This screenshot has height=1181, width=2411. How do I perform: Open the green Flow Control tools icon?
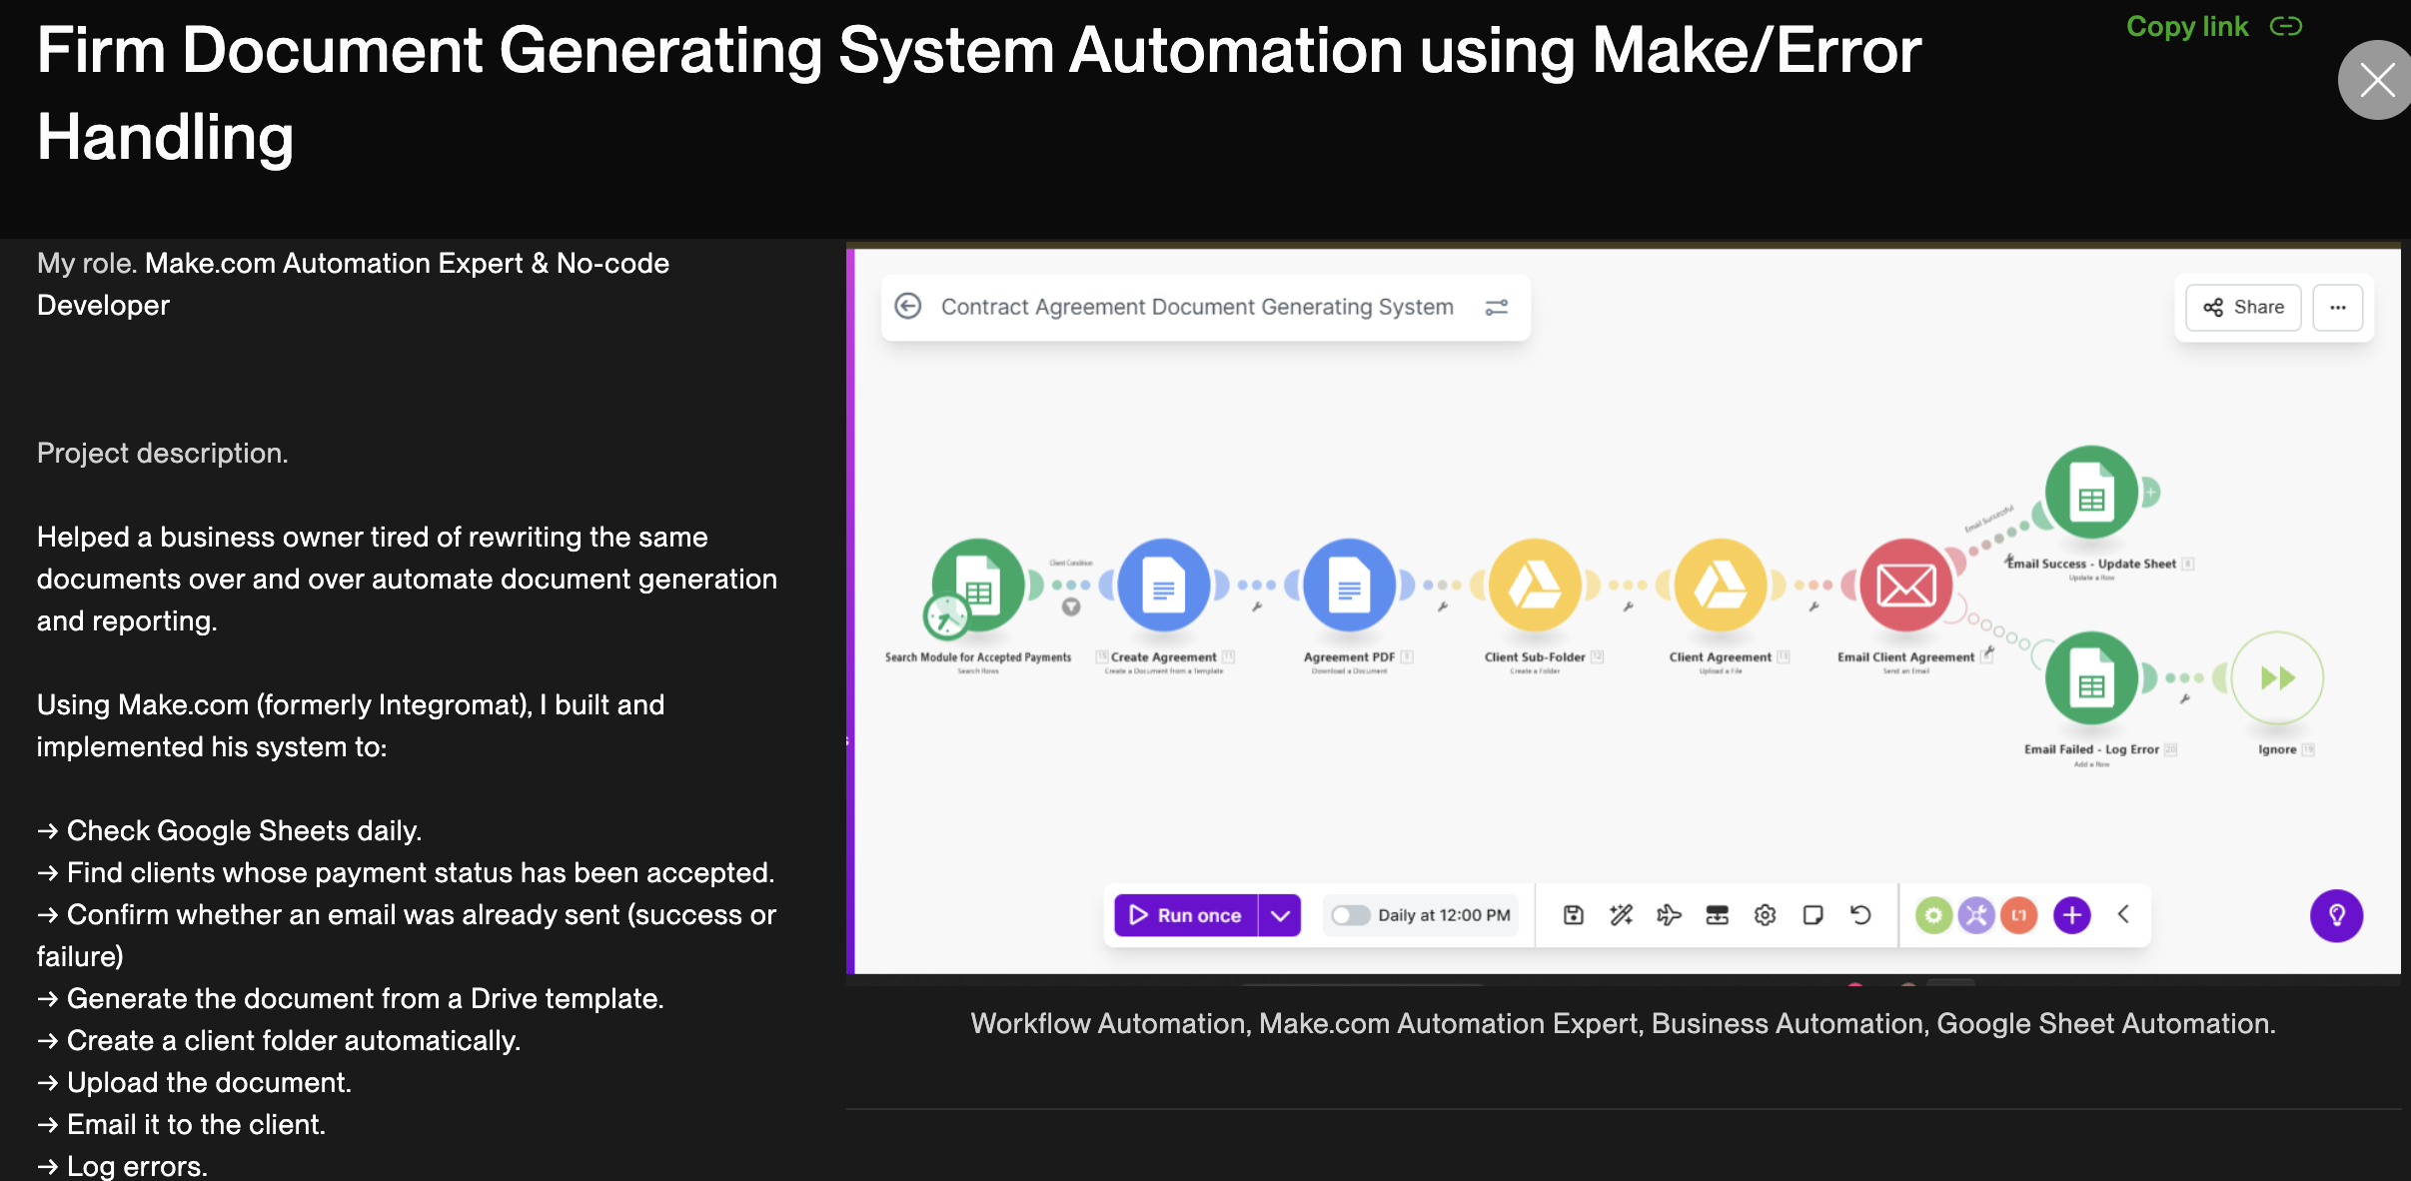1933,915
